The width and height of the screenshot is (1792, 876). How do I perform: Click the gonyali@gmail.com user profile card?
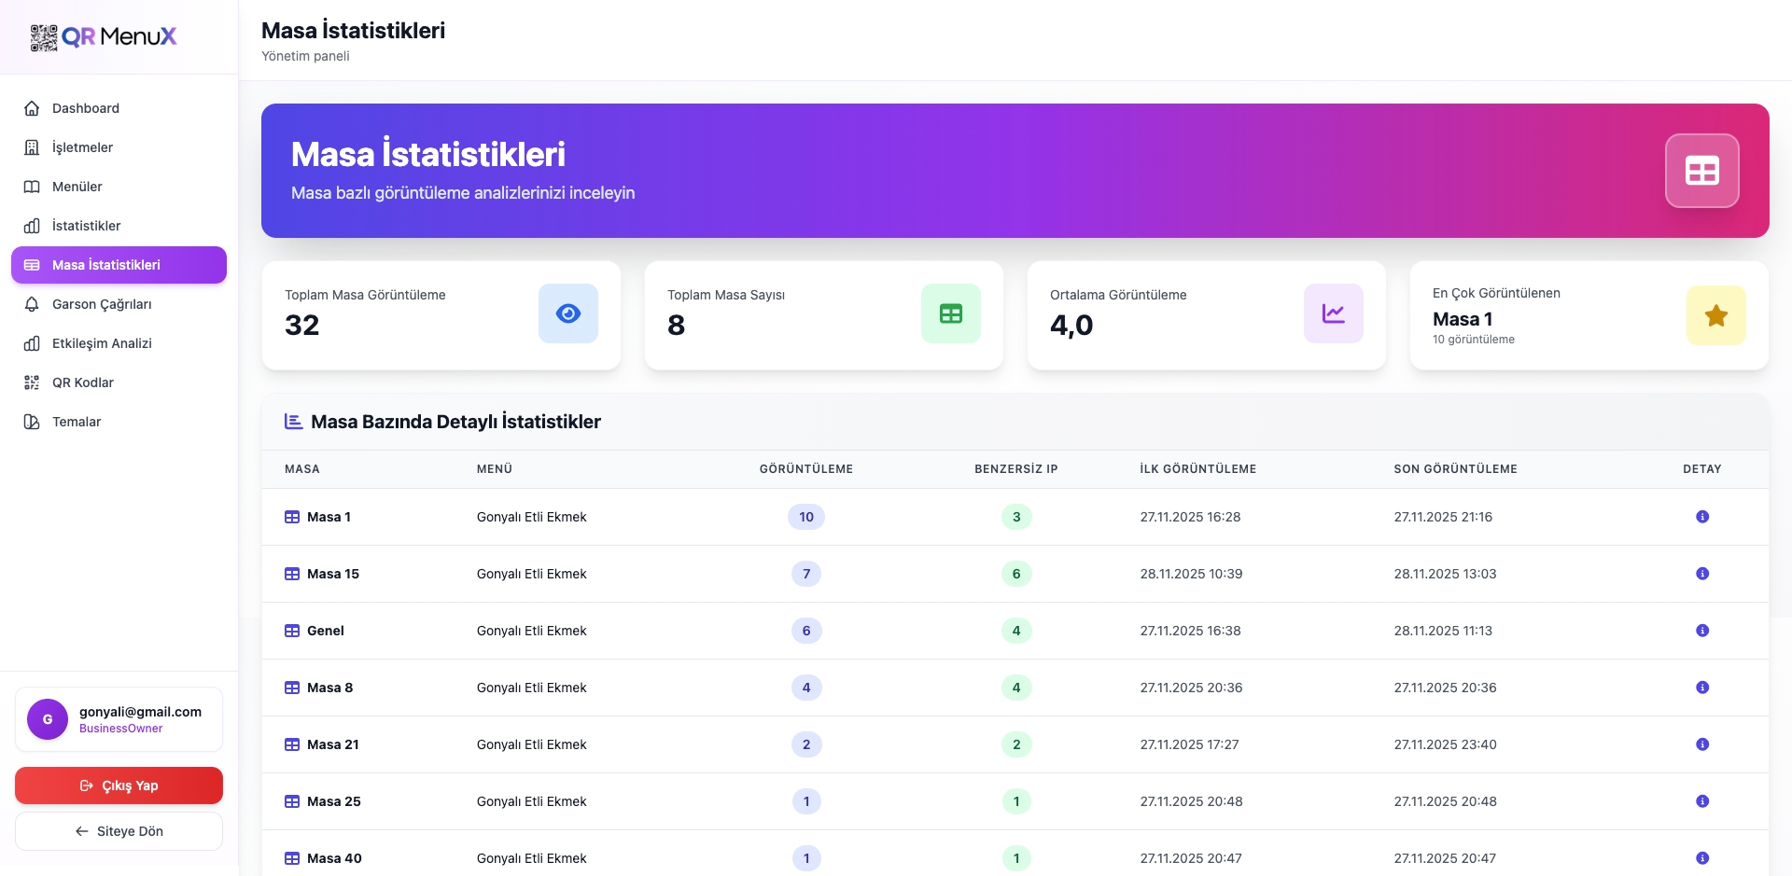tap(119, 719)
